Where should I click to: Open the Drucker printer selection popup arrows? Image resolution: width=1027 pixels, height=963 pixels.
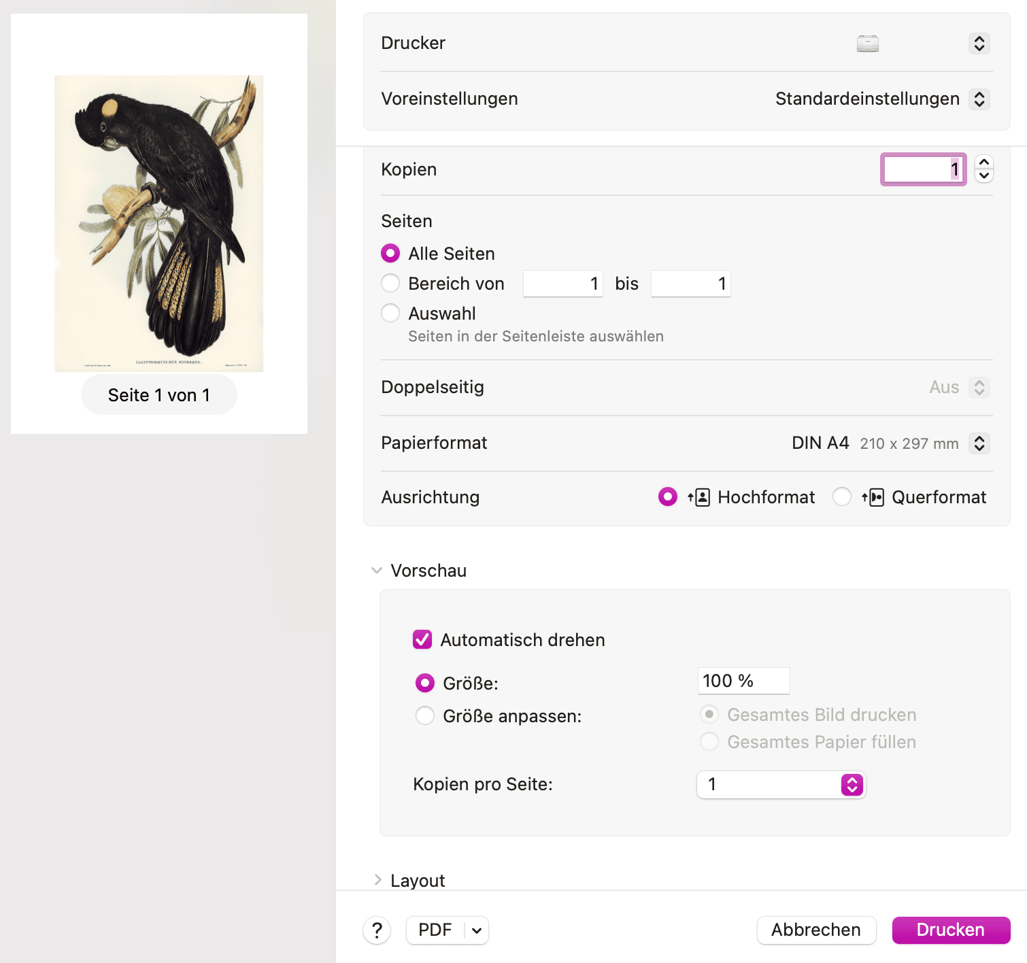[979, 44]
